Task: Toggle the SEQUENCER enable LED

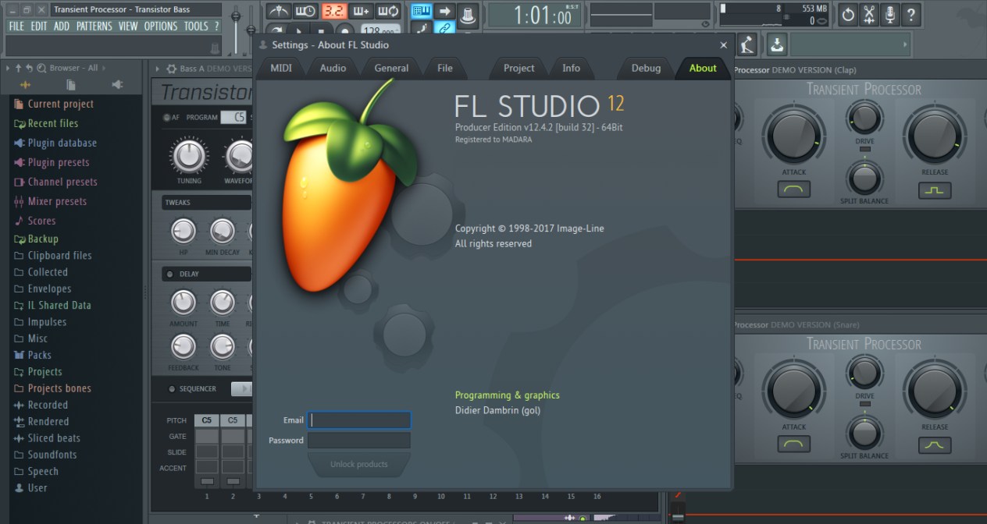Action: click(x=172, y=388)
